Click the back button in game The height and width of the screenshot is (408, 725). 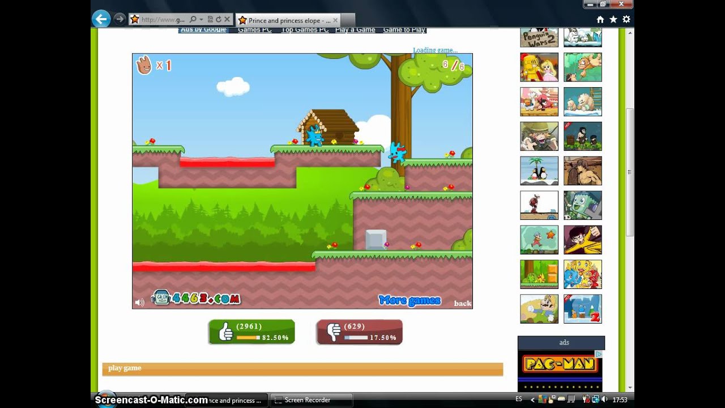pos(462,303)
